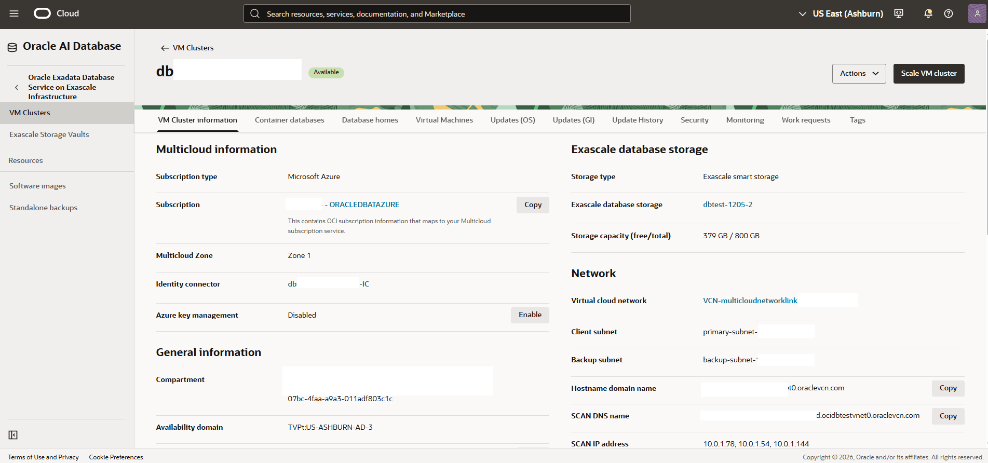Click the Resources sidebar heading

[x=25, y=160]
